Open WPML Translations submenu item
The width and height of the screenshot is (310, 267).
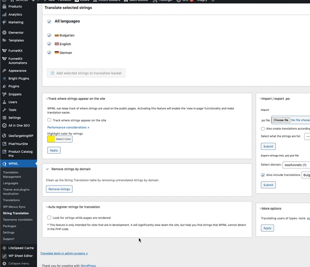pos(11,200)
